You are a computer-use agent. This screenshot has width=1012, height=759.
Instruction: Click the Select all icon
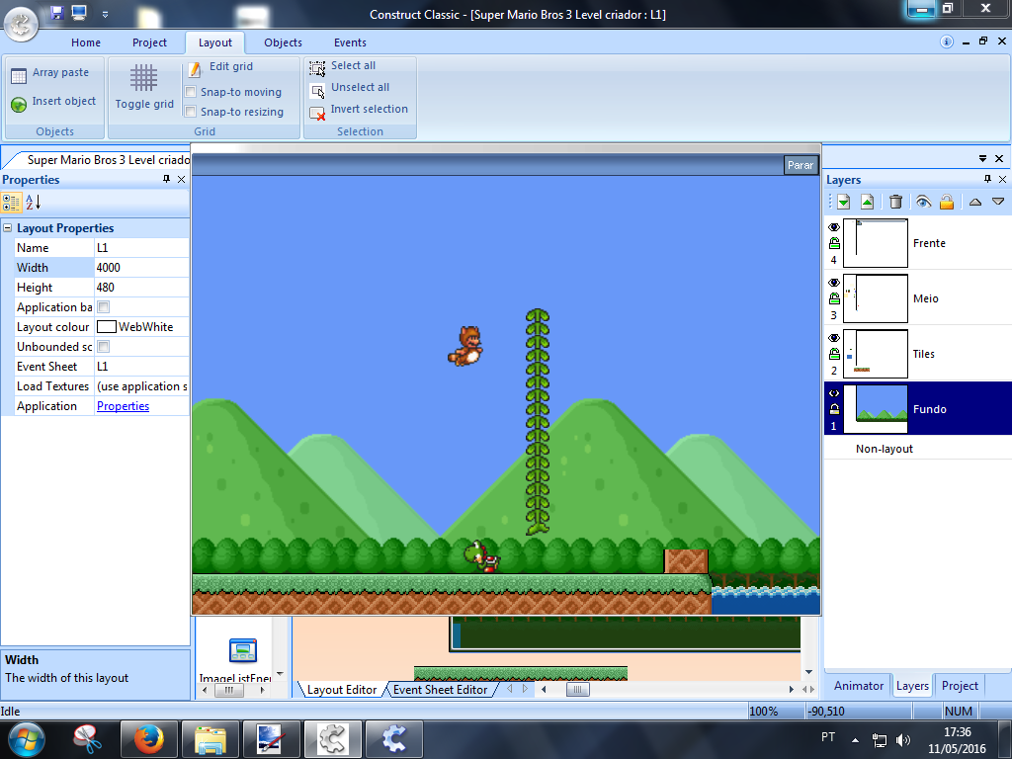[317, 68]
